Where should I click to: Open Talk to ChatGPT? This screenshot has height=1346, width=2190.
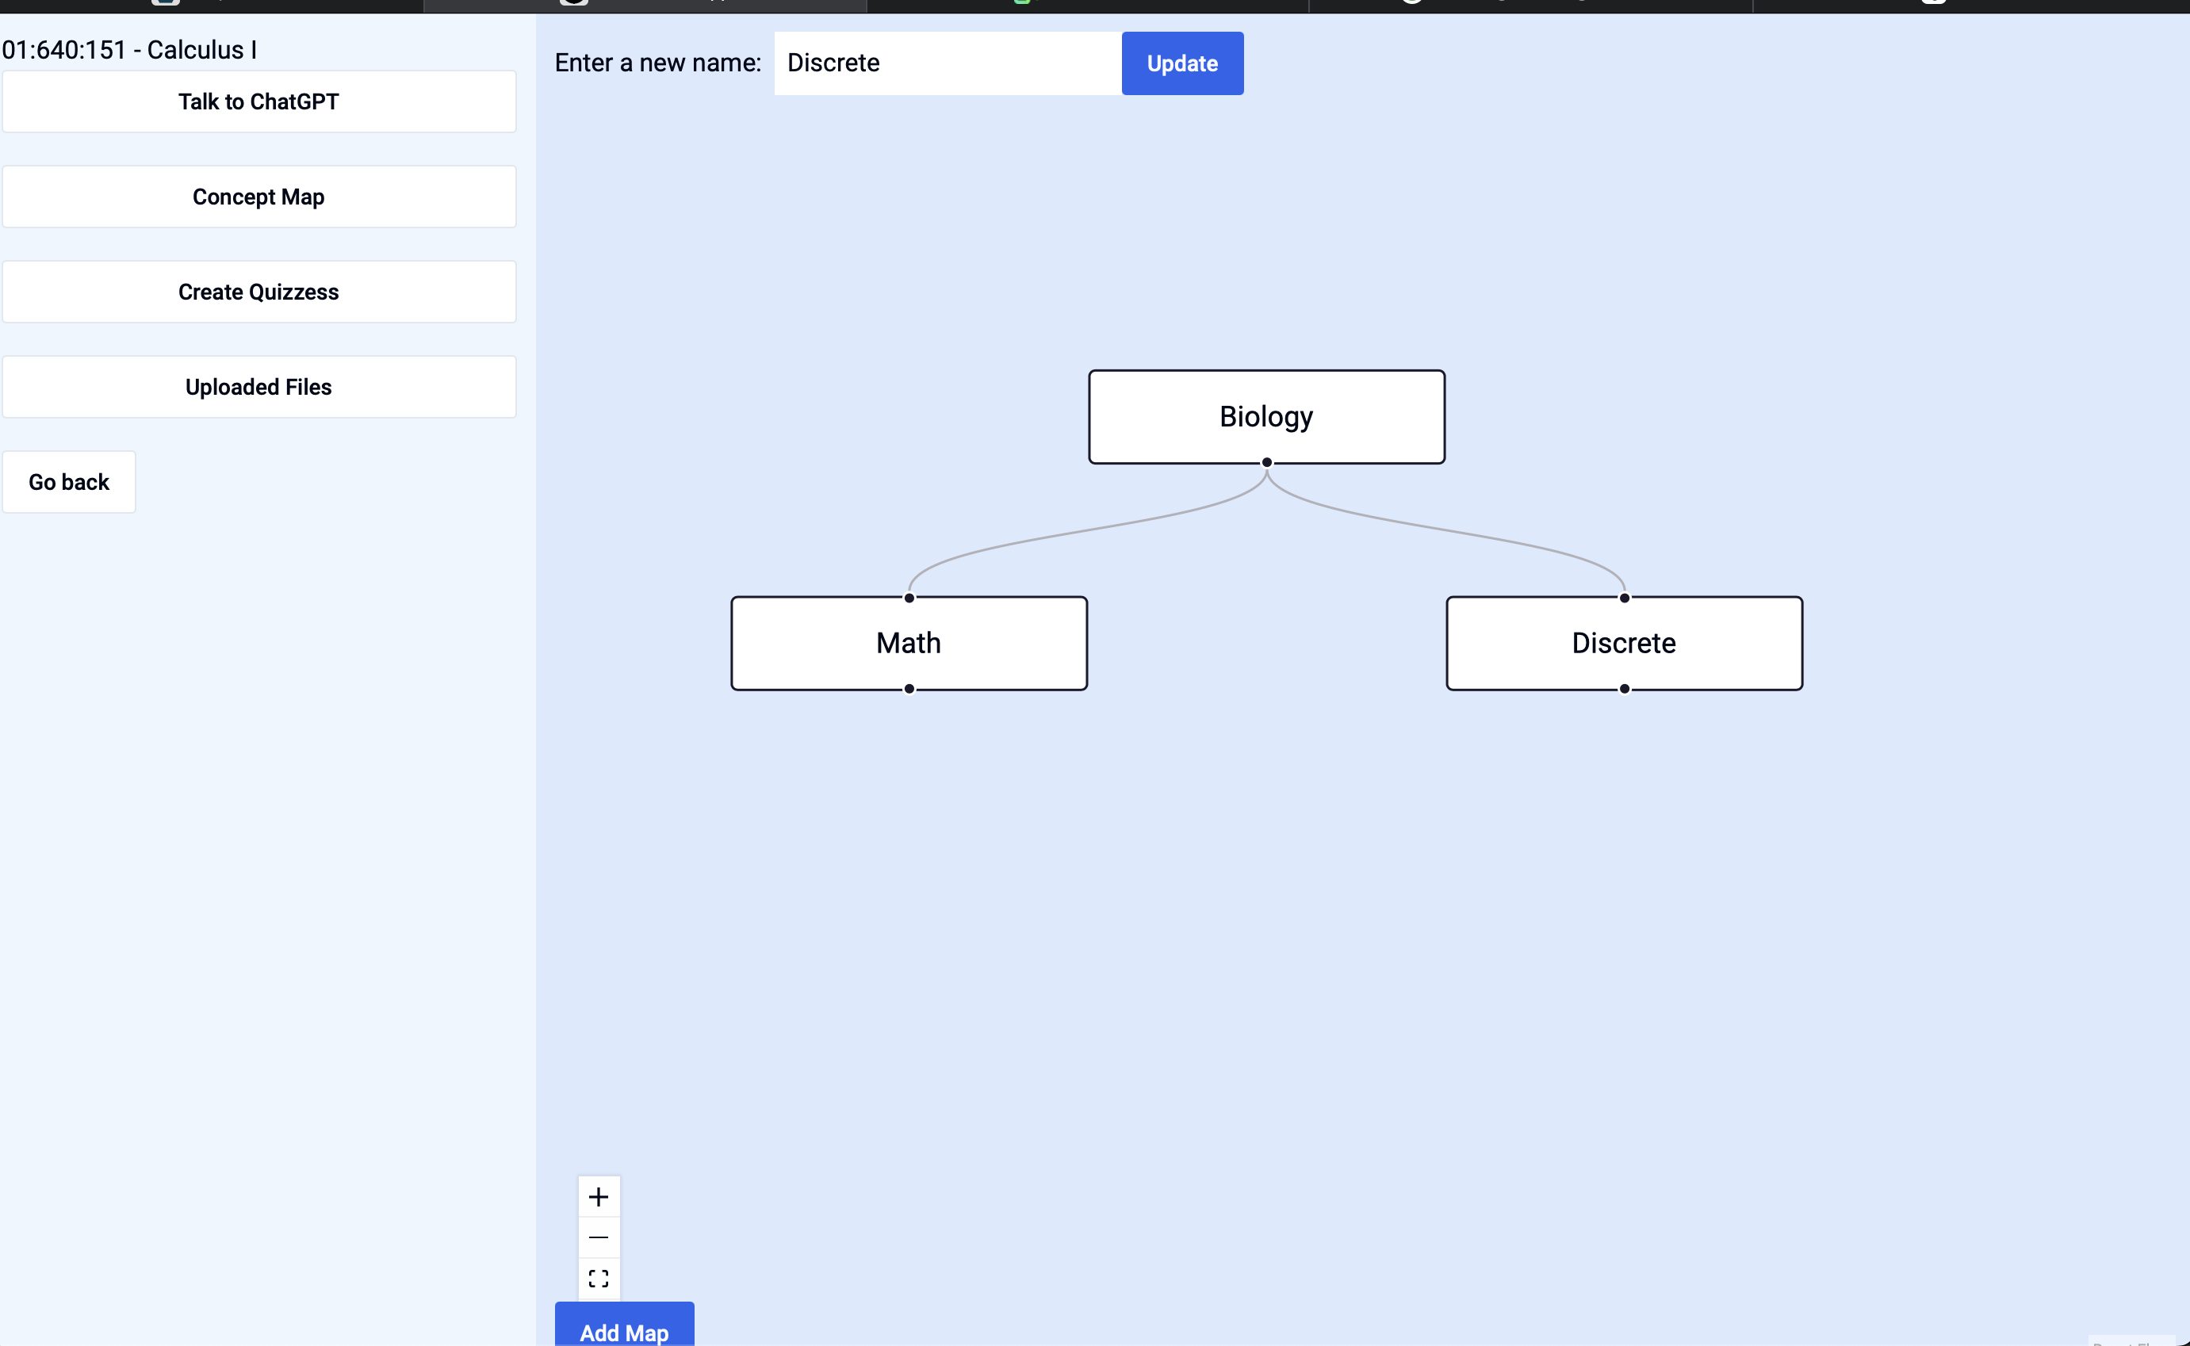click(258, 101)
